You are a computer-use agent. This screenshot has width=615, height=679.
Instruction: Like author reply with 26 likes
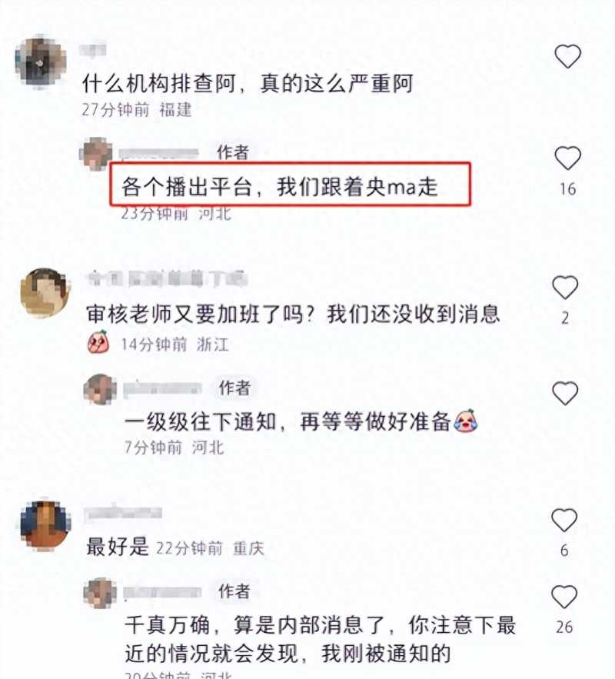tap(564, 596)
